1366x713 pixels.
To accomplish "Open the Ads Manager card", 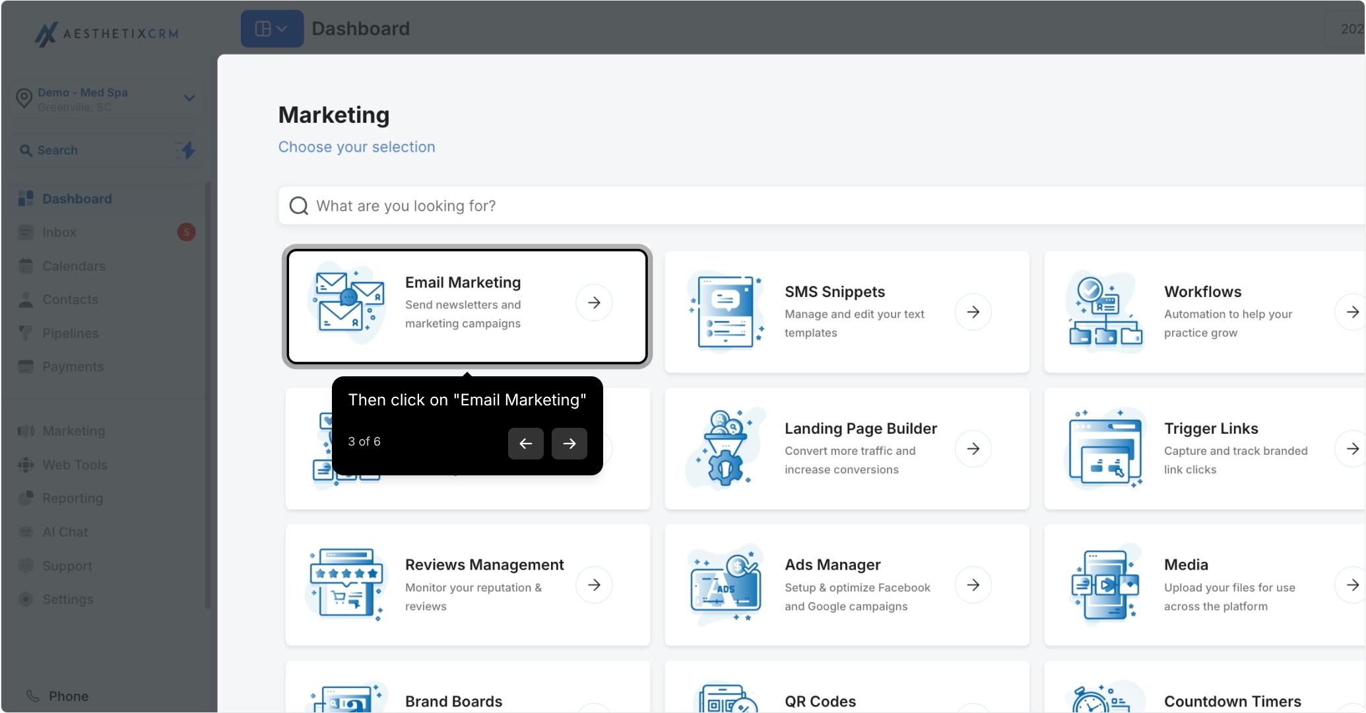I will click(847, 585).
